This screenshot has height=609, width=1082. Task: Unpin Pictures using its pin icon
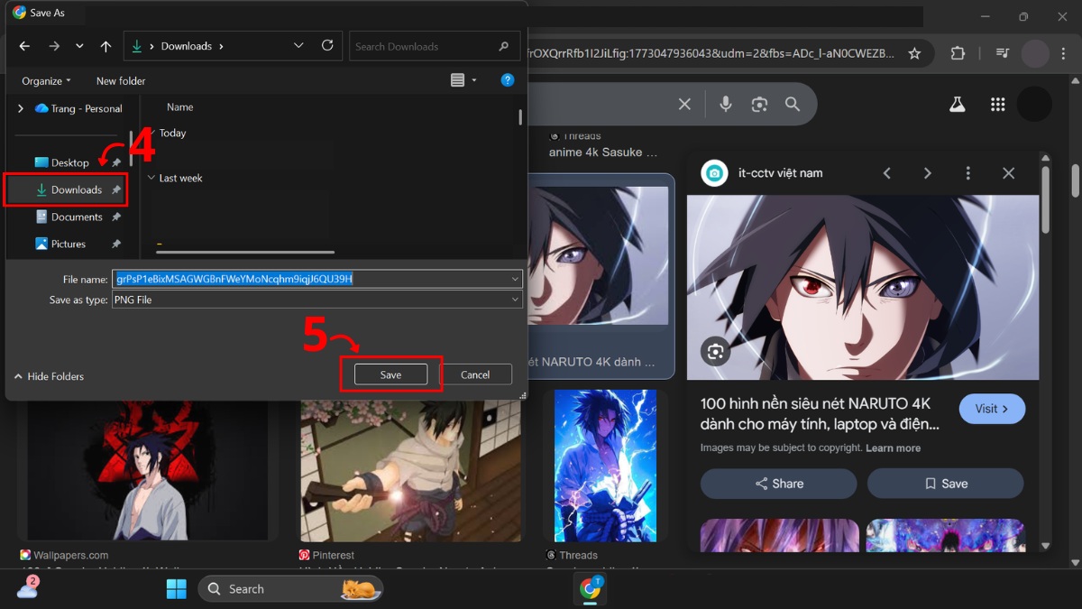[115, 244]
